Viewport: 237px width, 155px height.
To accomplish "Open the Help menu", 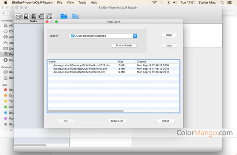I will (x=94, y=3).
